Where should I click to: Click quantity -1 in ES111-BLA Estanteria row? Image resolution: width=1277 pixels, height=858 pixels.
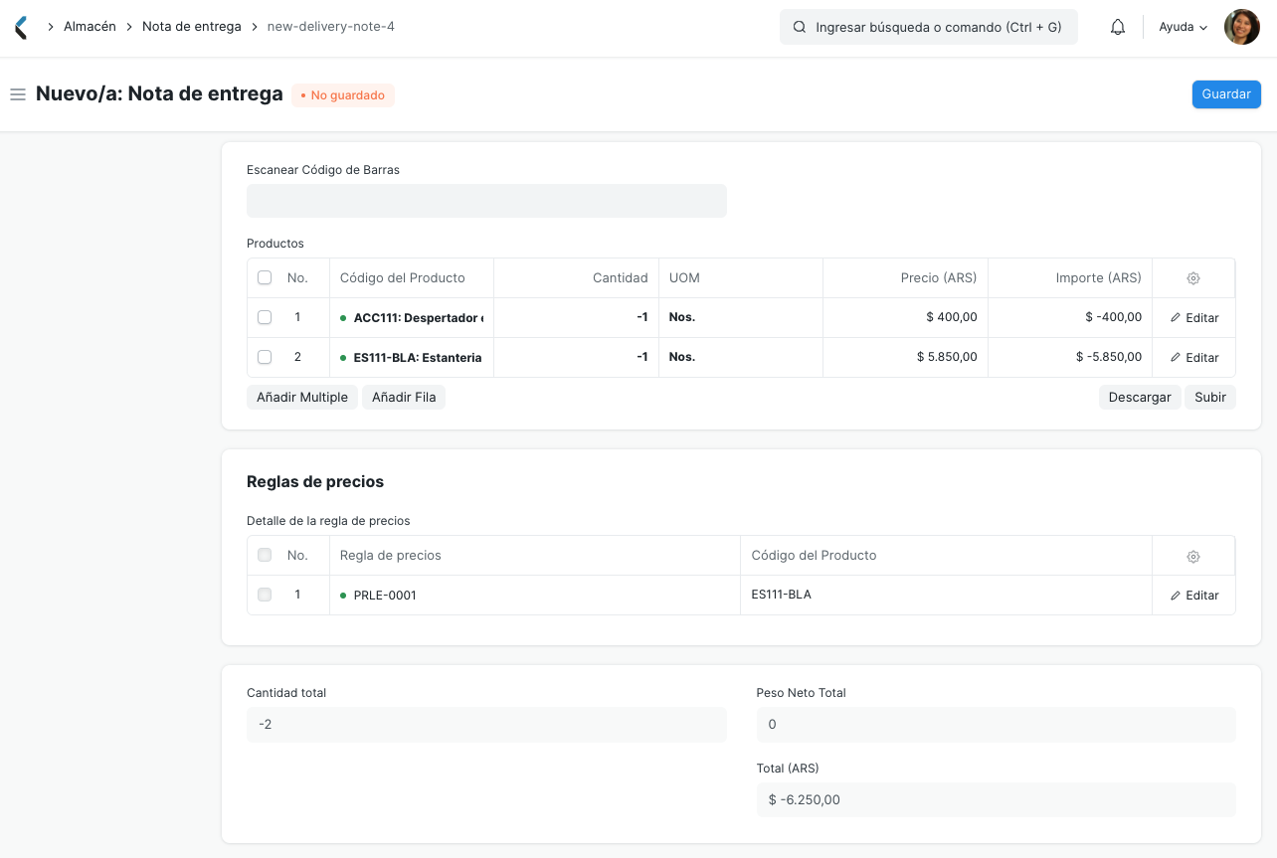(x=577, y=358)
